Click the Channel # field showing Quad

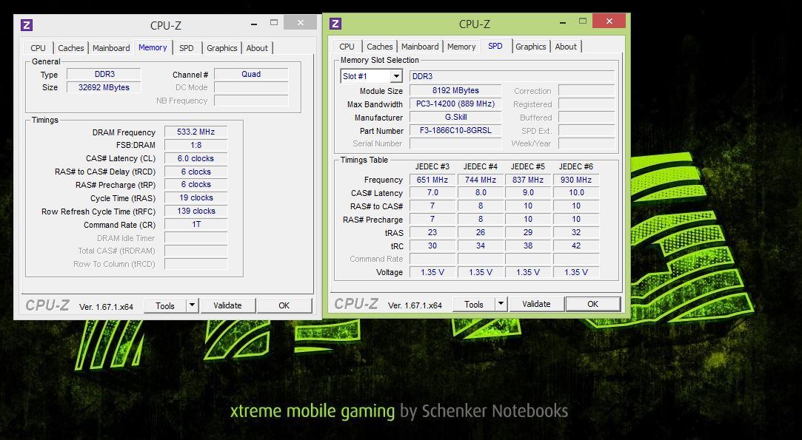pos(251,74)
